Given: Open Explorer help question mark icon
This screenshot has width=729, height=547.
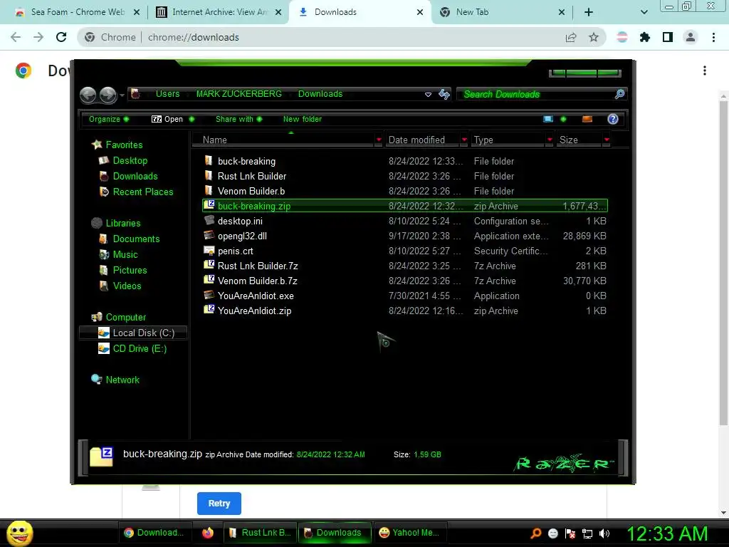Looking at the screenshot, I should click(613, 119).
